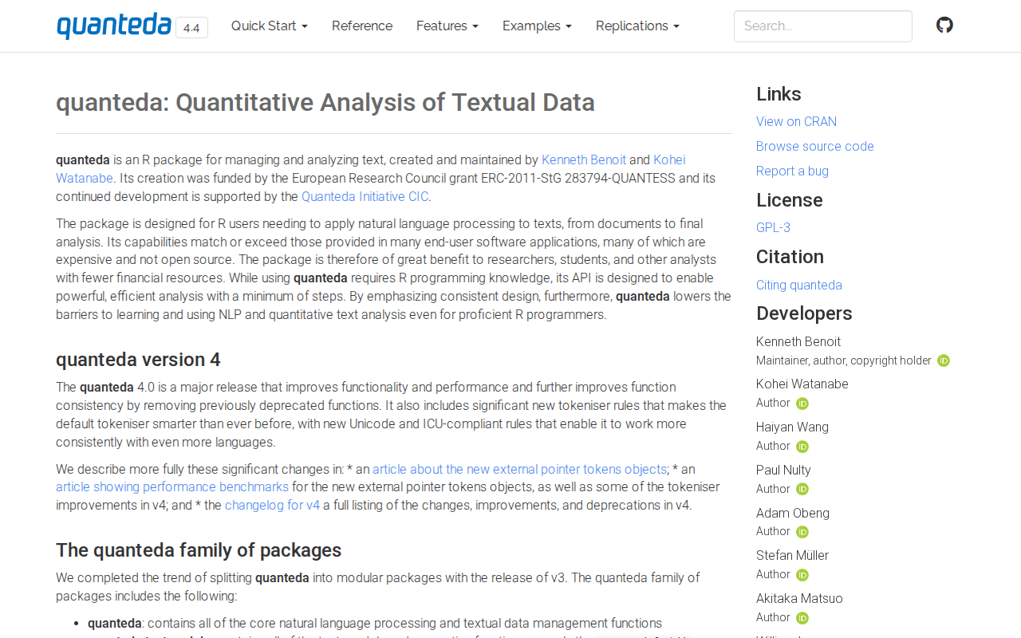1021x638 pixels.
Task: Click the Developers sidebar heading
Action: (804, 313)
